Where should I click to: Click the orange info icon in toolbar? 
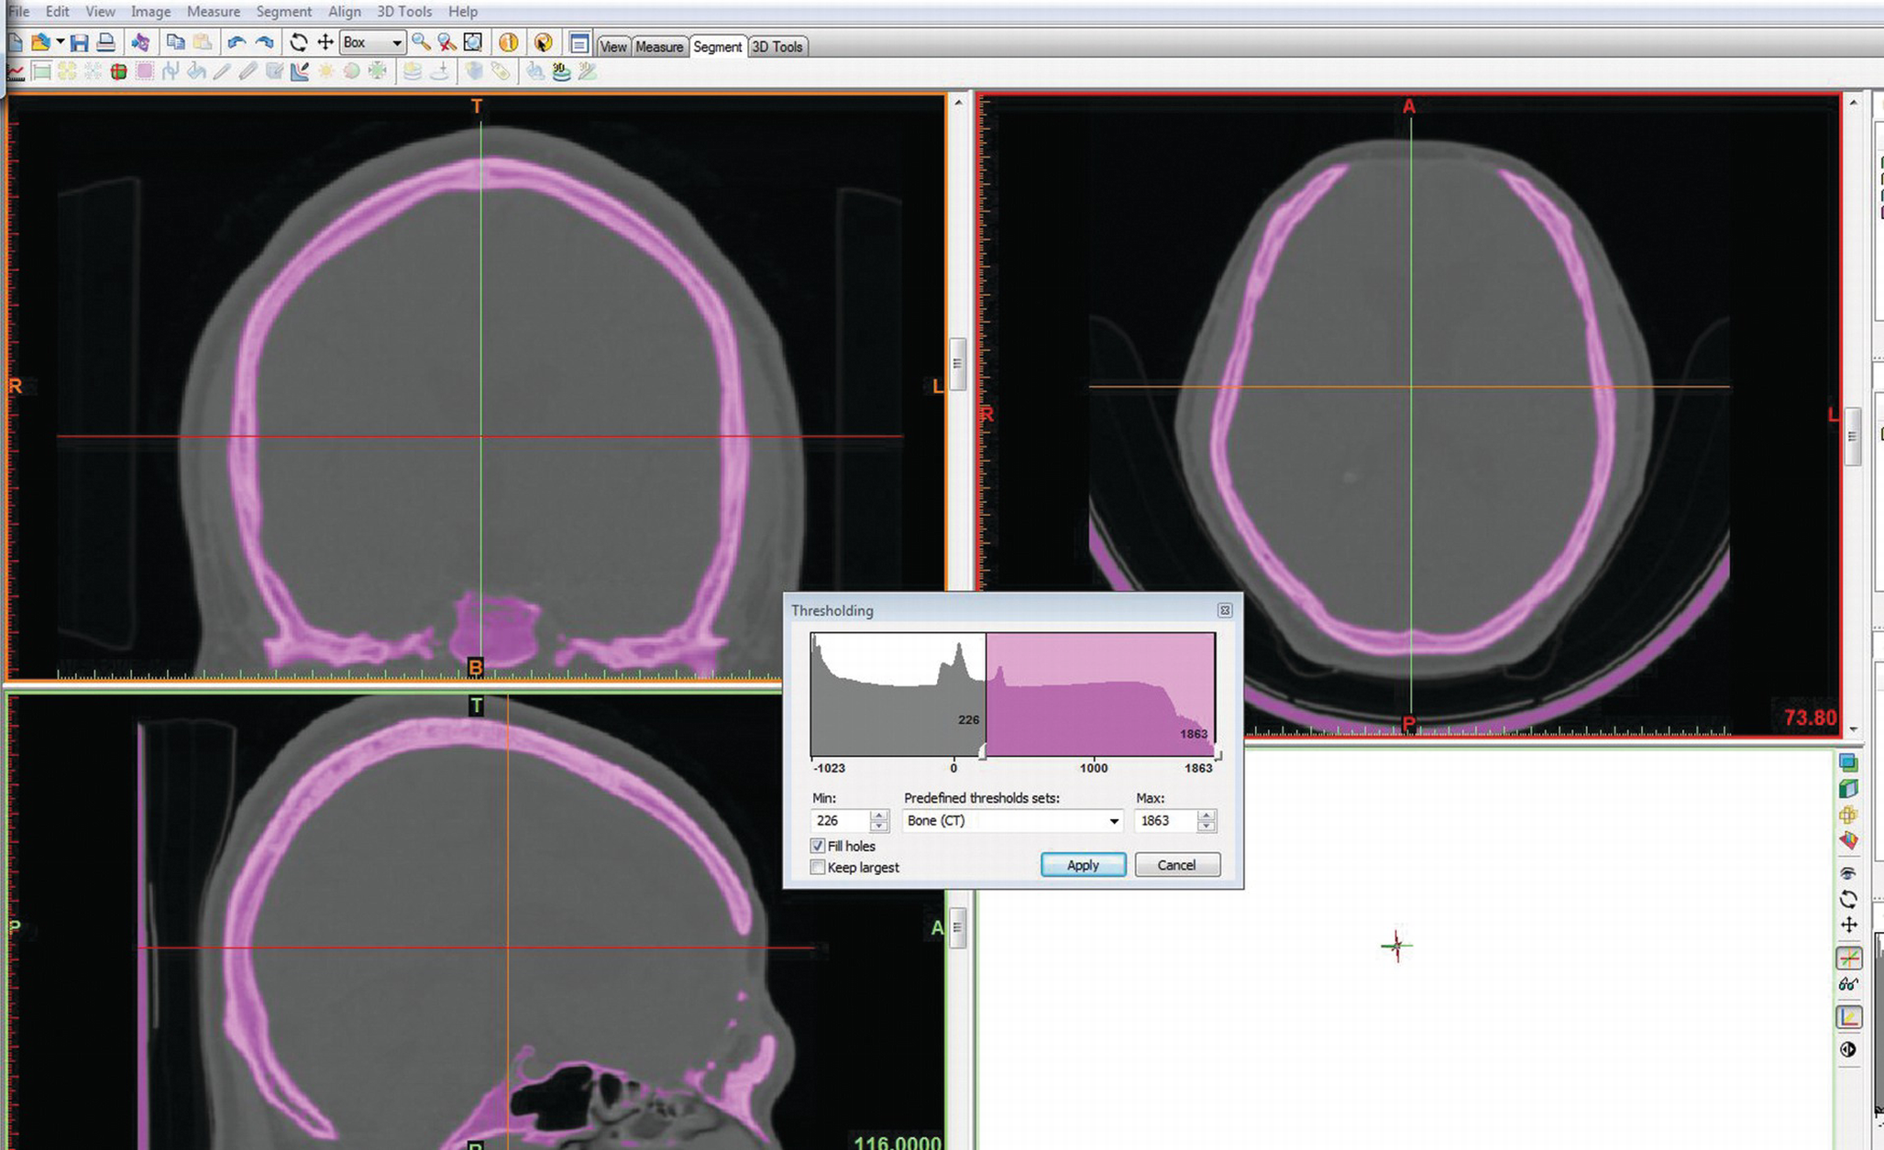point(509,43)
